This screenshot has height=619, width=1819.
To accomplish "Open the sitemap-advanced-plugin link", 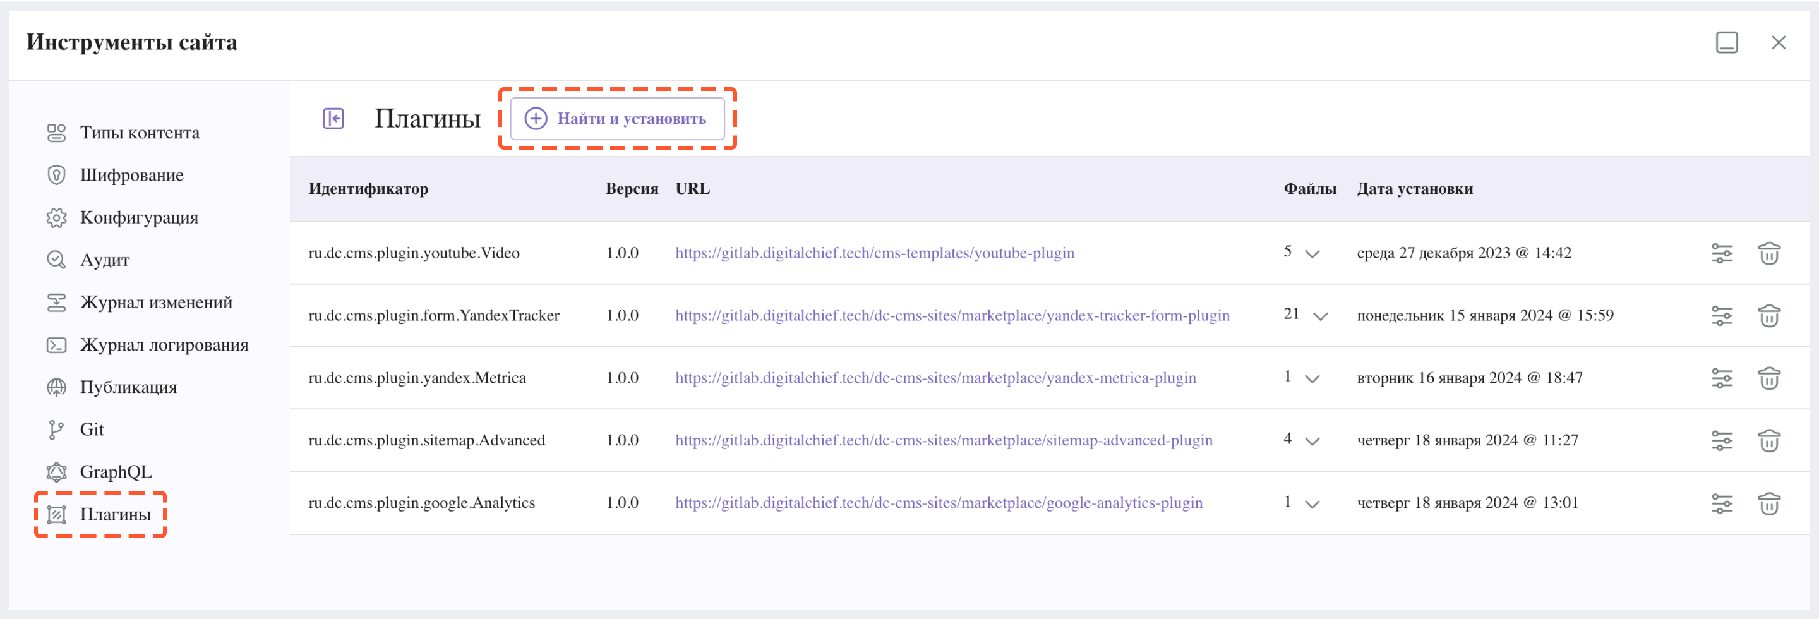I will point(944,440).
